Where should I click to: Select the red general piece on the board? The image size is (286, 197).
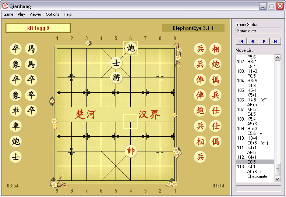point(131,151)
